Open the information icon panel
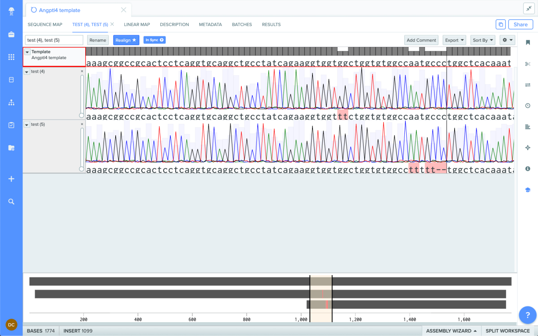Viewport: 538px width, 336px height. coord(528,169)
